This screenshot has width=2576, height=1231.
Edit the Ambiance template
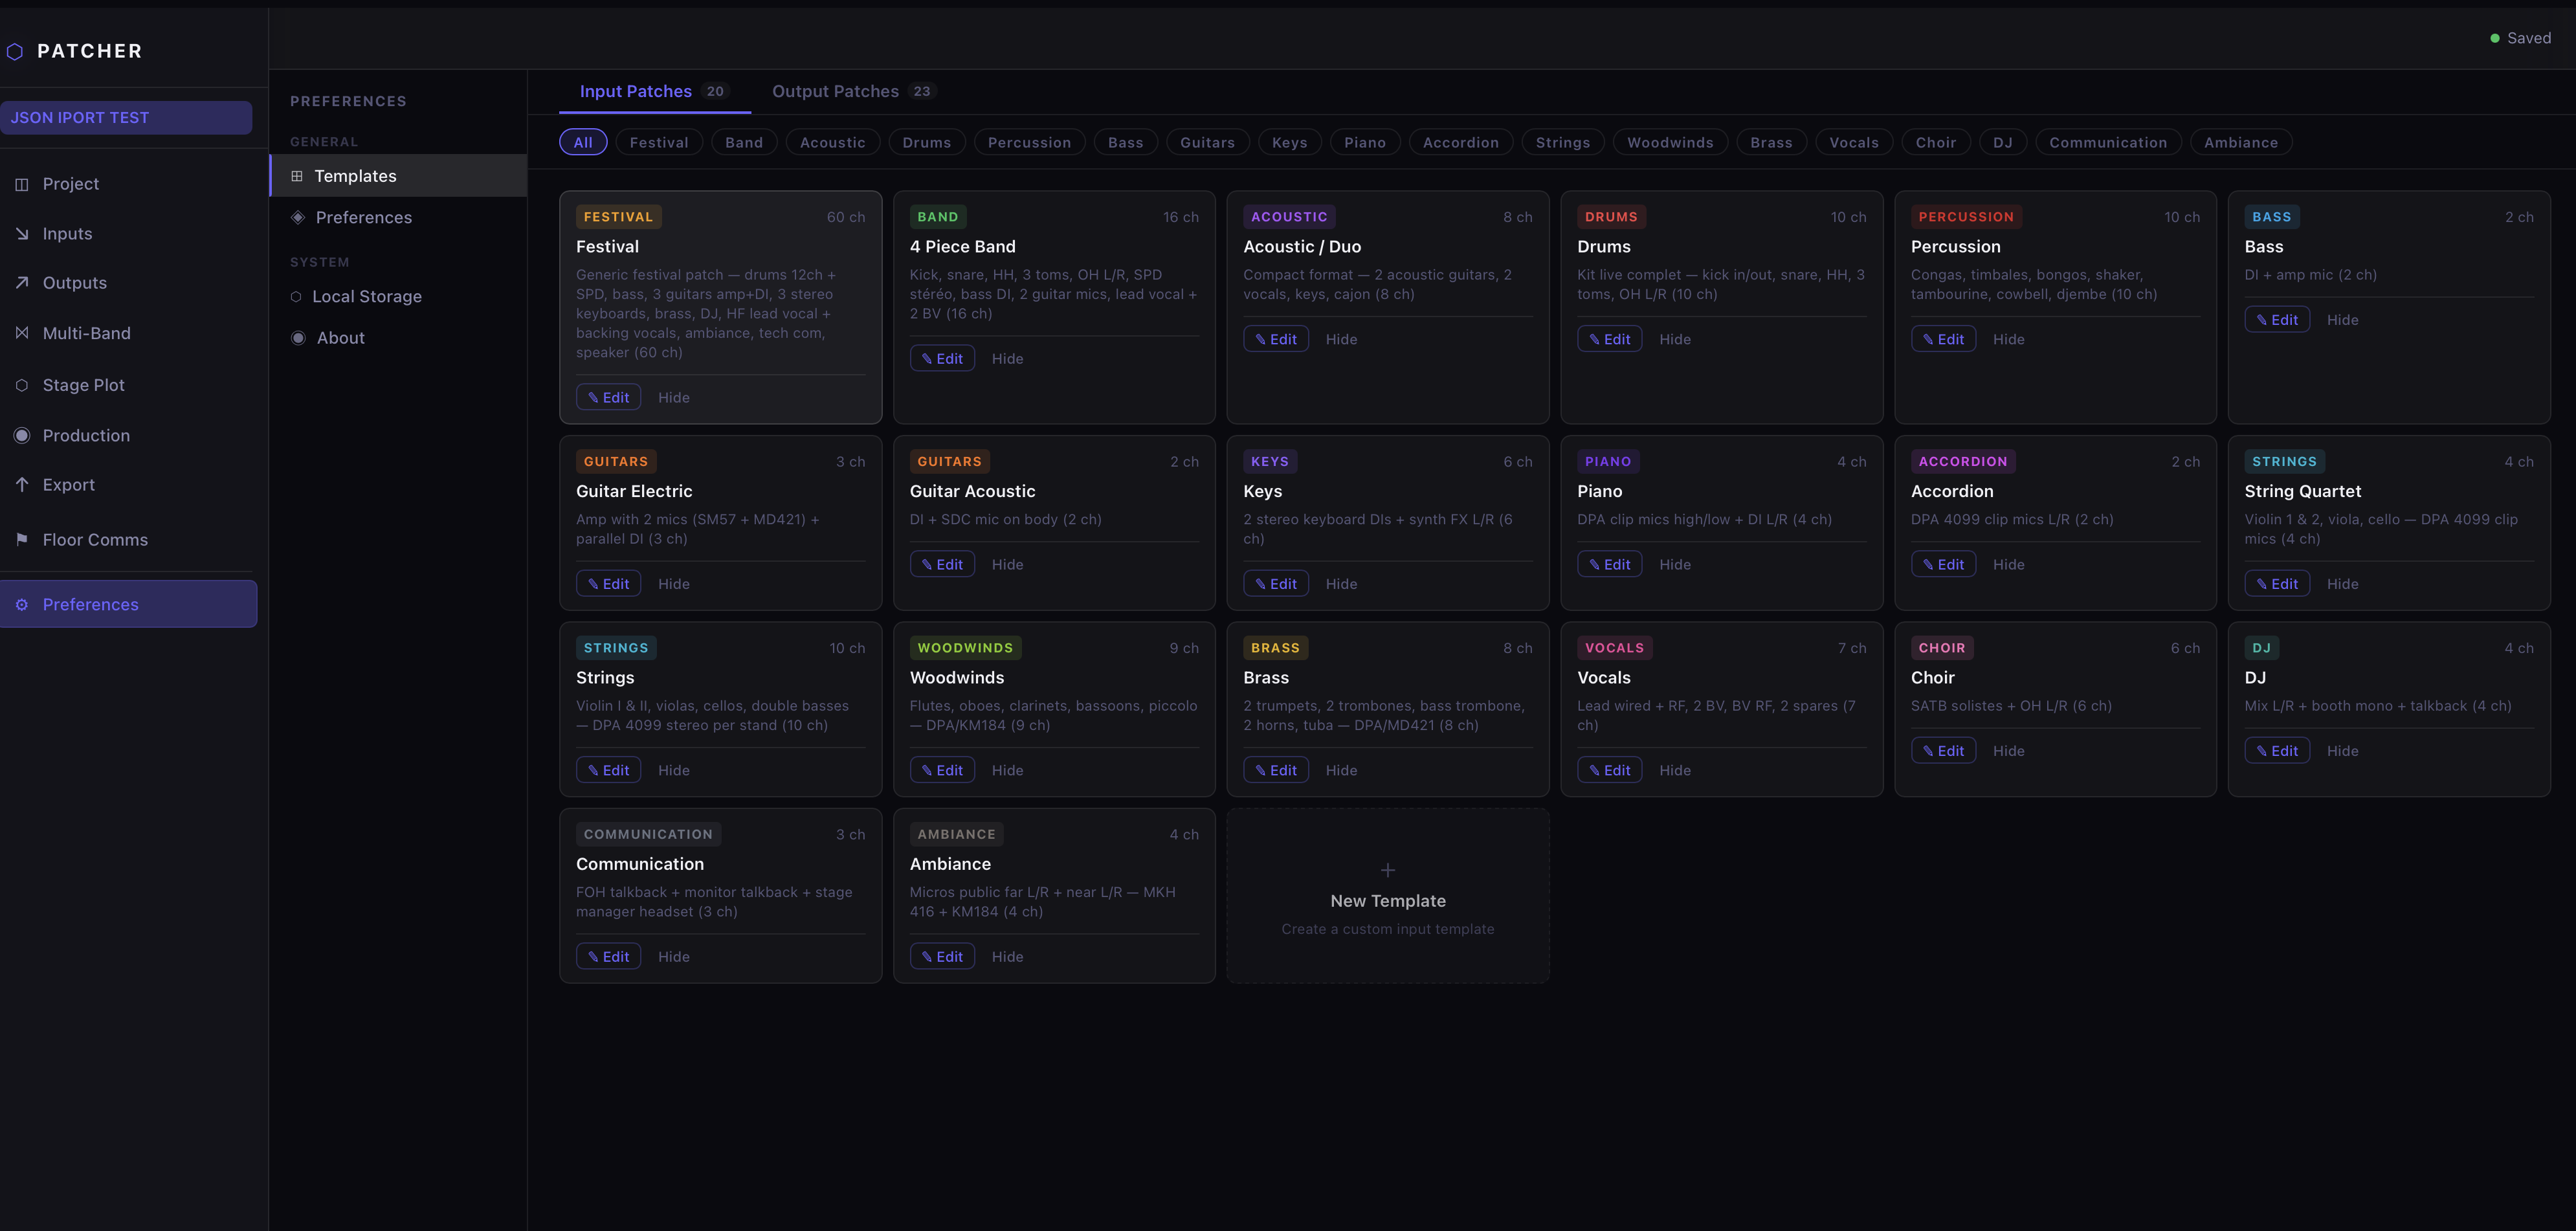click(x=942, y=956)
